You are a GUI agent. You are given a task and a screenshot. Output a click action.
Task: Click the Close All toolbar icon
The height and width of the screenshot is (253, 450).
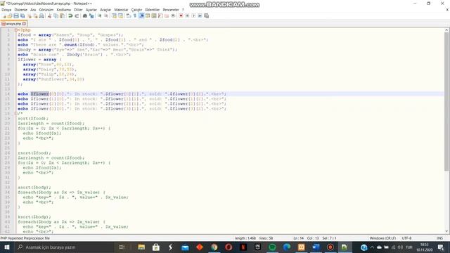click(35, 15)
